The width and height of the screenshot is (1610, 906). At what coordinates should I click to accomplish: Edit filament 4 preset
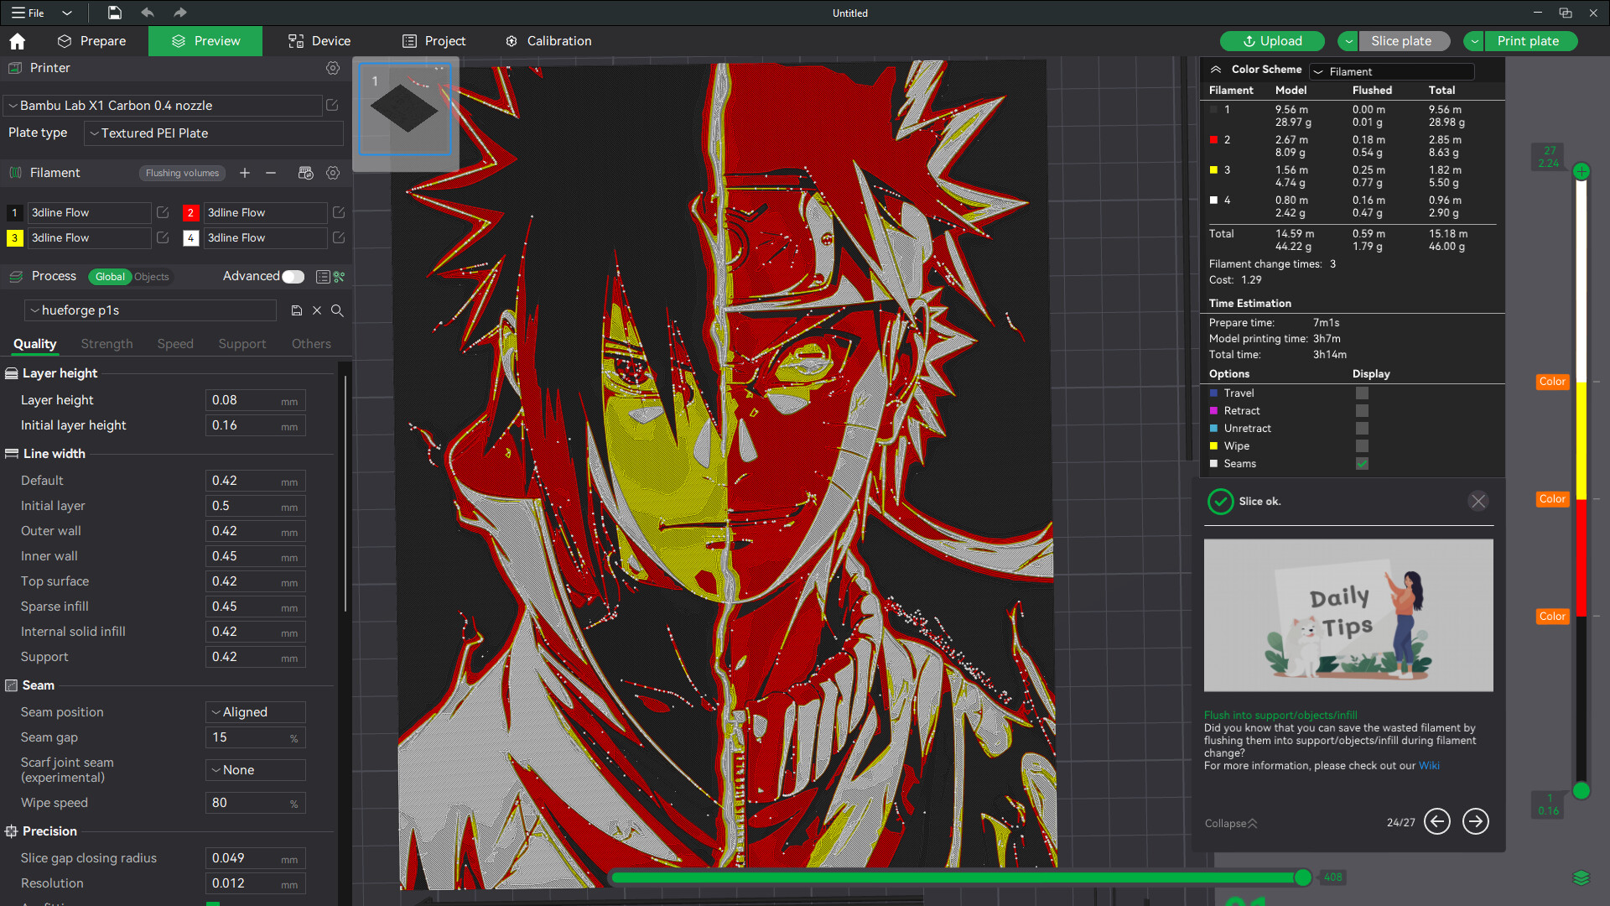(339, 238)
